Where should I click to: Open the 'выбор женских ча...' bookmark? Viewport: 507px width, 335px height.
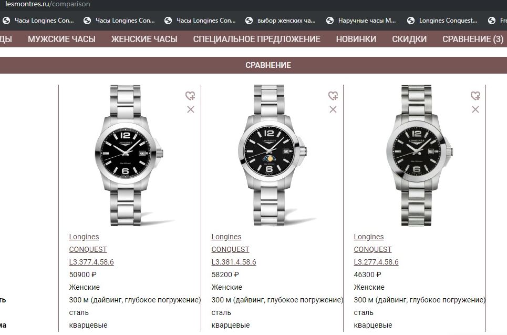[x=281, y=21]
